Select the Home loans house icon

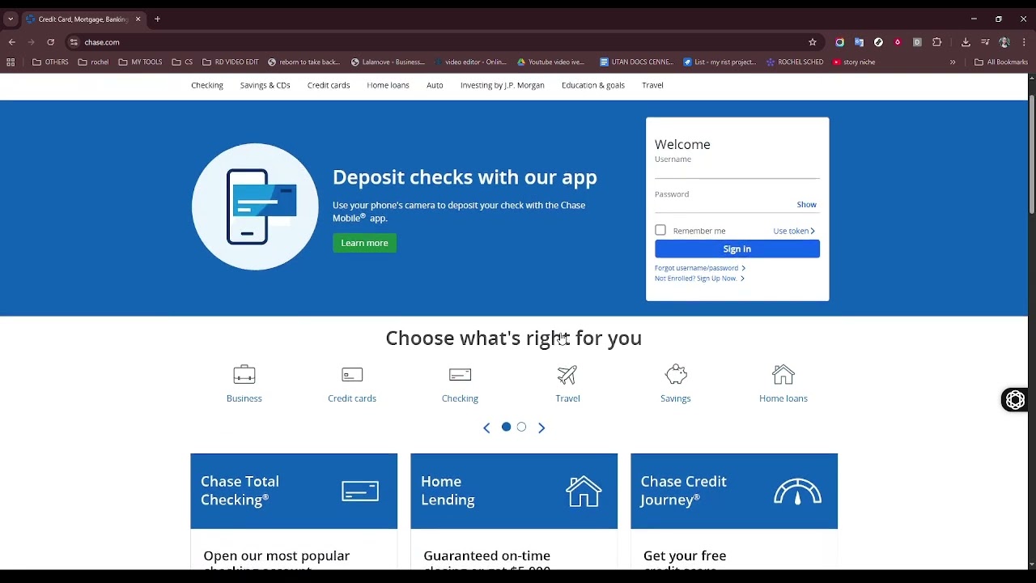(783, 375)
